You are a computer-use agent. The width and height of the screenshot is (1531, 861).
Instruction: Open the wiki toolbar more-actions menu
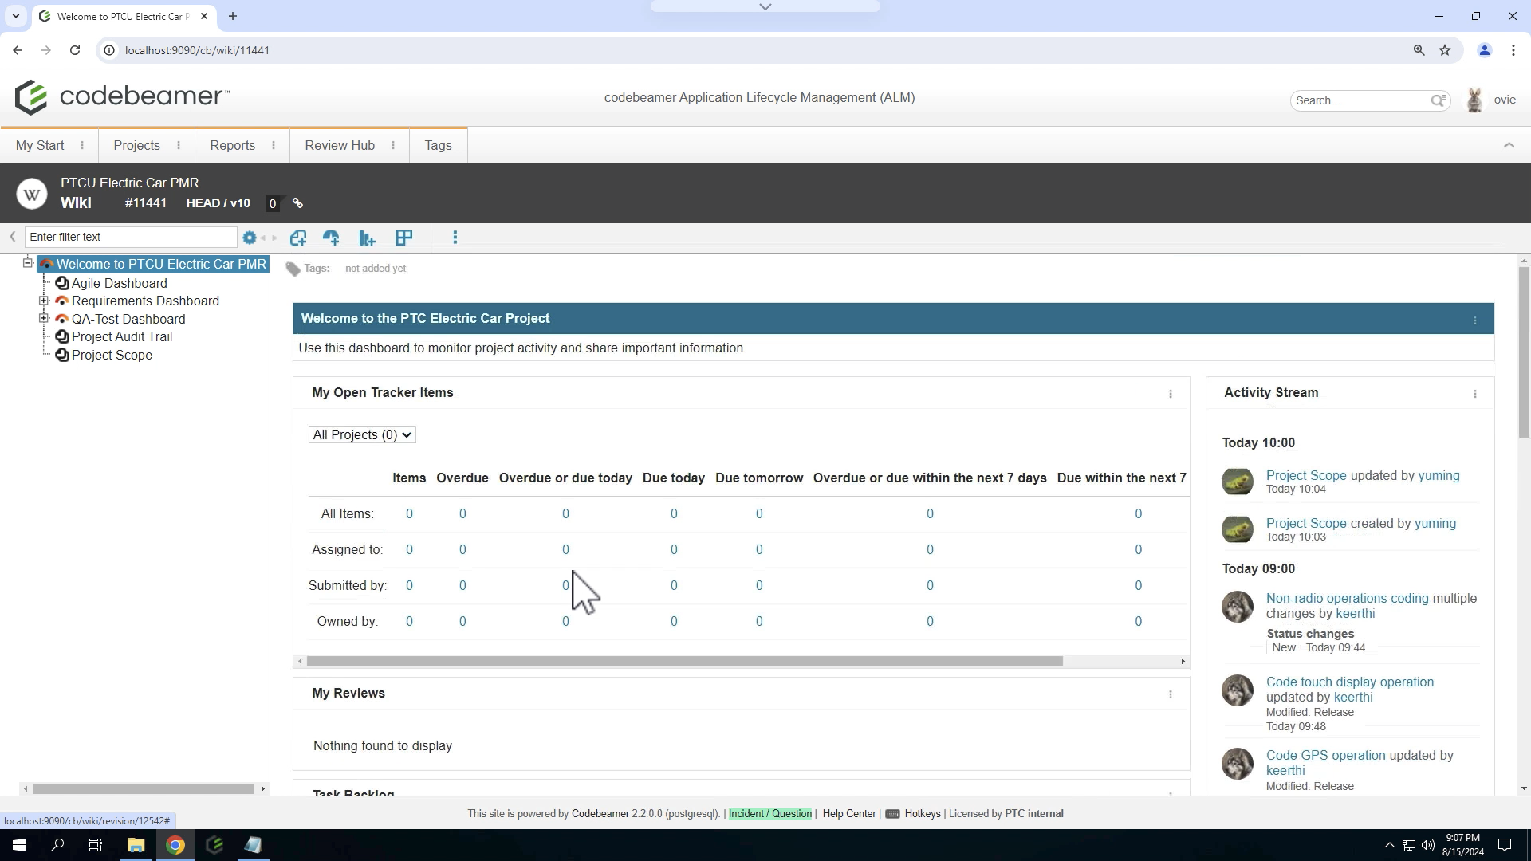455,238
